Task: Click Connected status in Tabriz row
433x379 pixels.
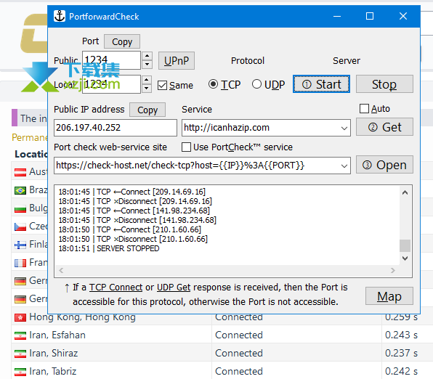Action: tap(239, 372)
